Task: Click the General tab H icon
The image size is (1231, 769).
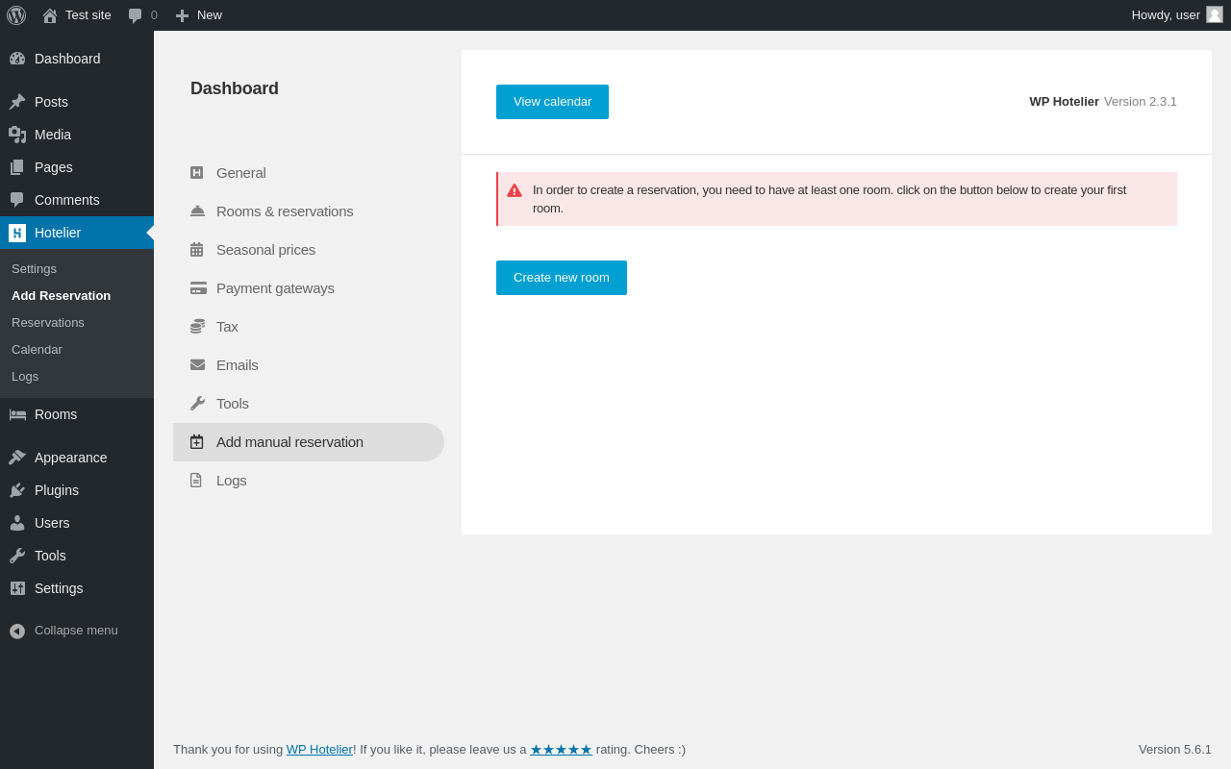Action: [197, 173]
